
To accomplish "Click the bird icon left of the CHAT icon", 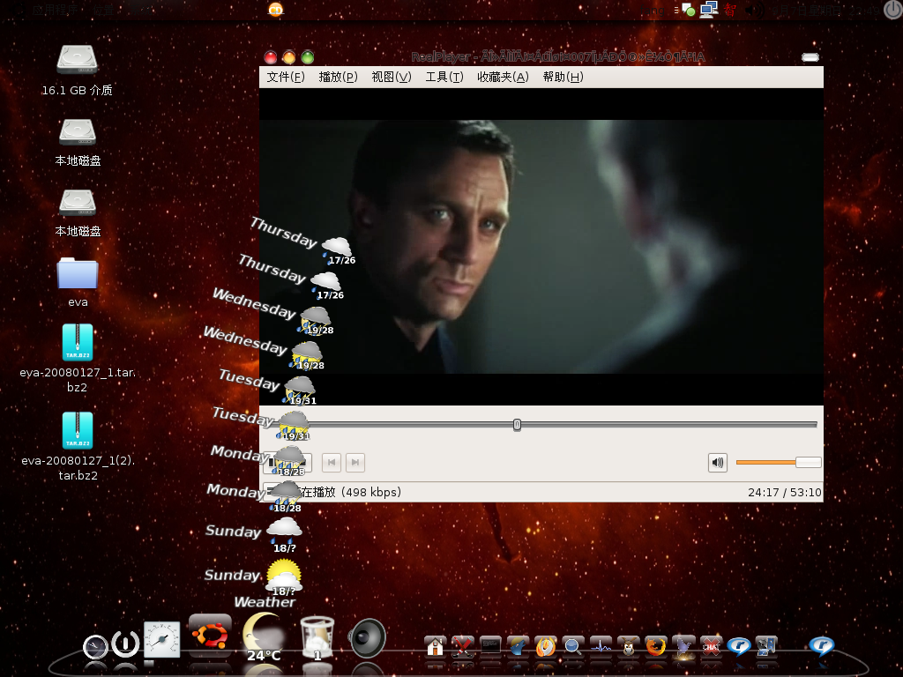I will 683,646.
